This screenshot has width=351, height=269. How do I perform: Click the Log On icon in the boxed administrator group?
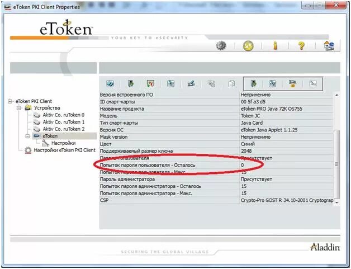click(254, 83)
